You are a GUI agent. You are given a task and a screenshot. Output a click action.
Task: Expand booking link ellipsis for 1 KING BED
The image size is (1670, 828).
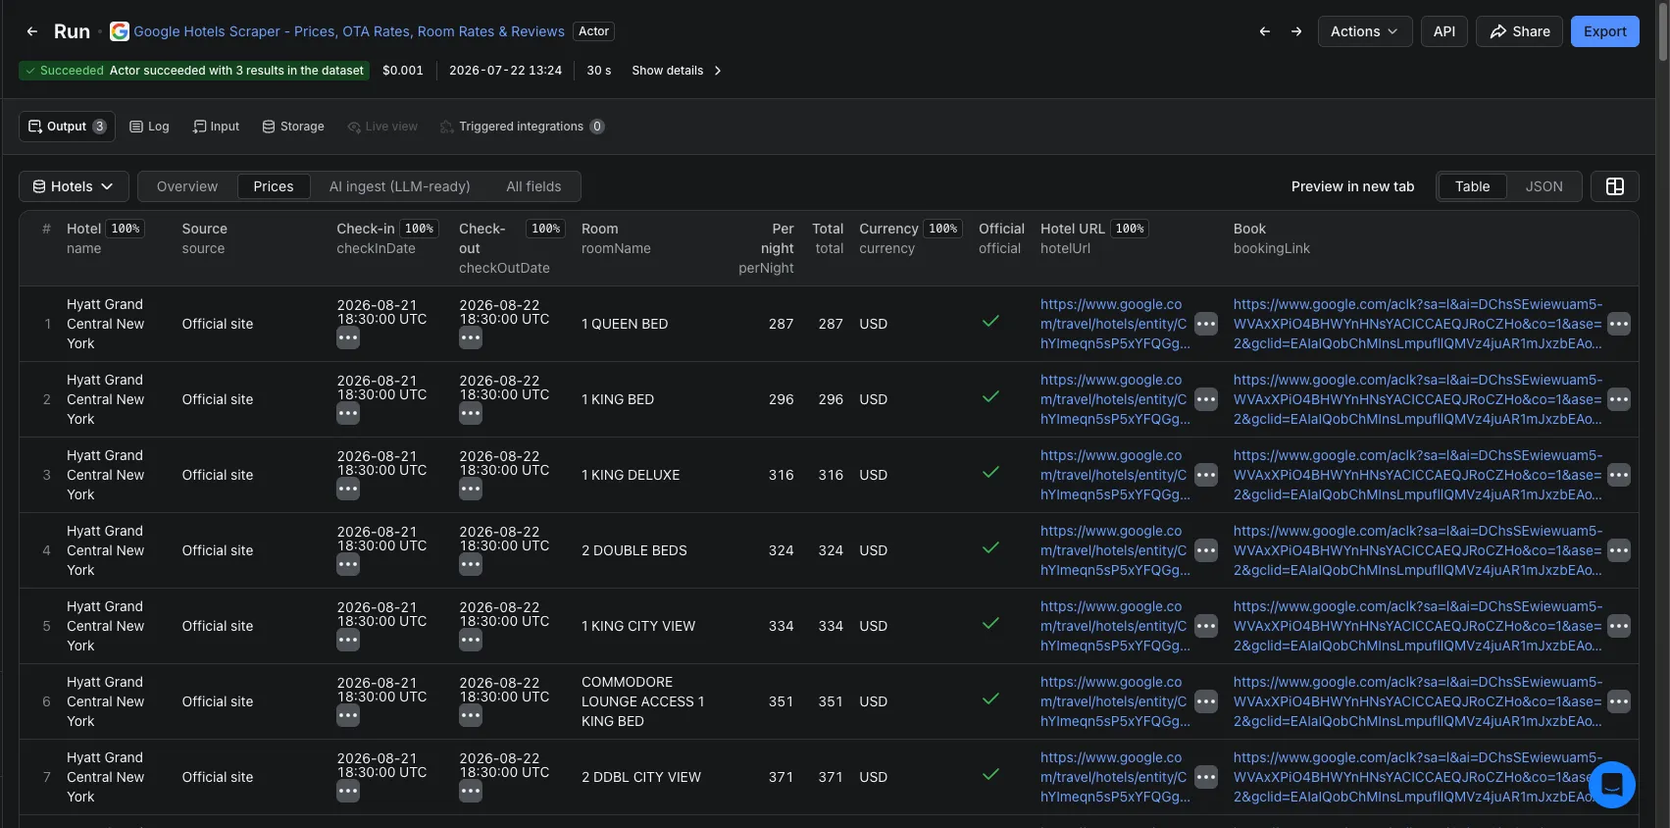[1619, 399]
